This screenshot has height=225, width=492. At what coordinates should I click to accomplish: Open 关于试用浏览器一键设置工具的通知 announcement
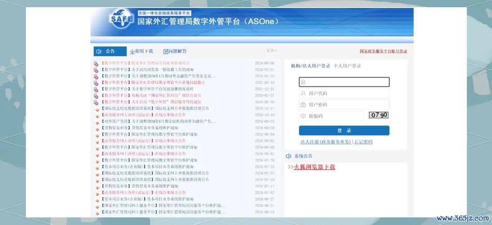147,70
